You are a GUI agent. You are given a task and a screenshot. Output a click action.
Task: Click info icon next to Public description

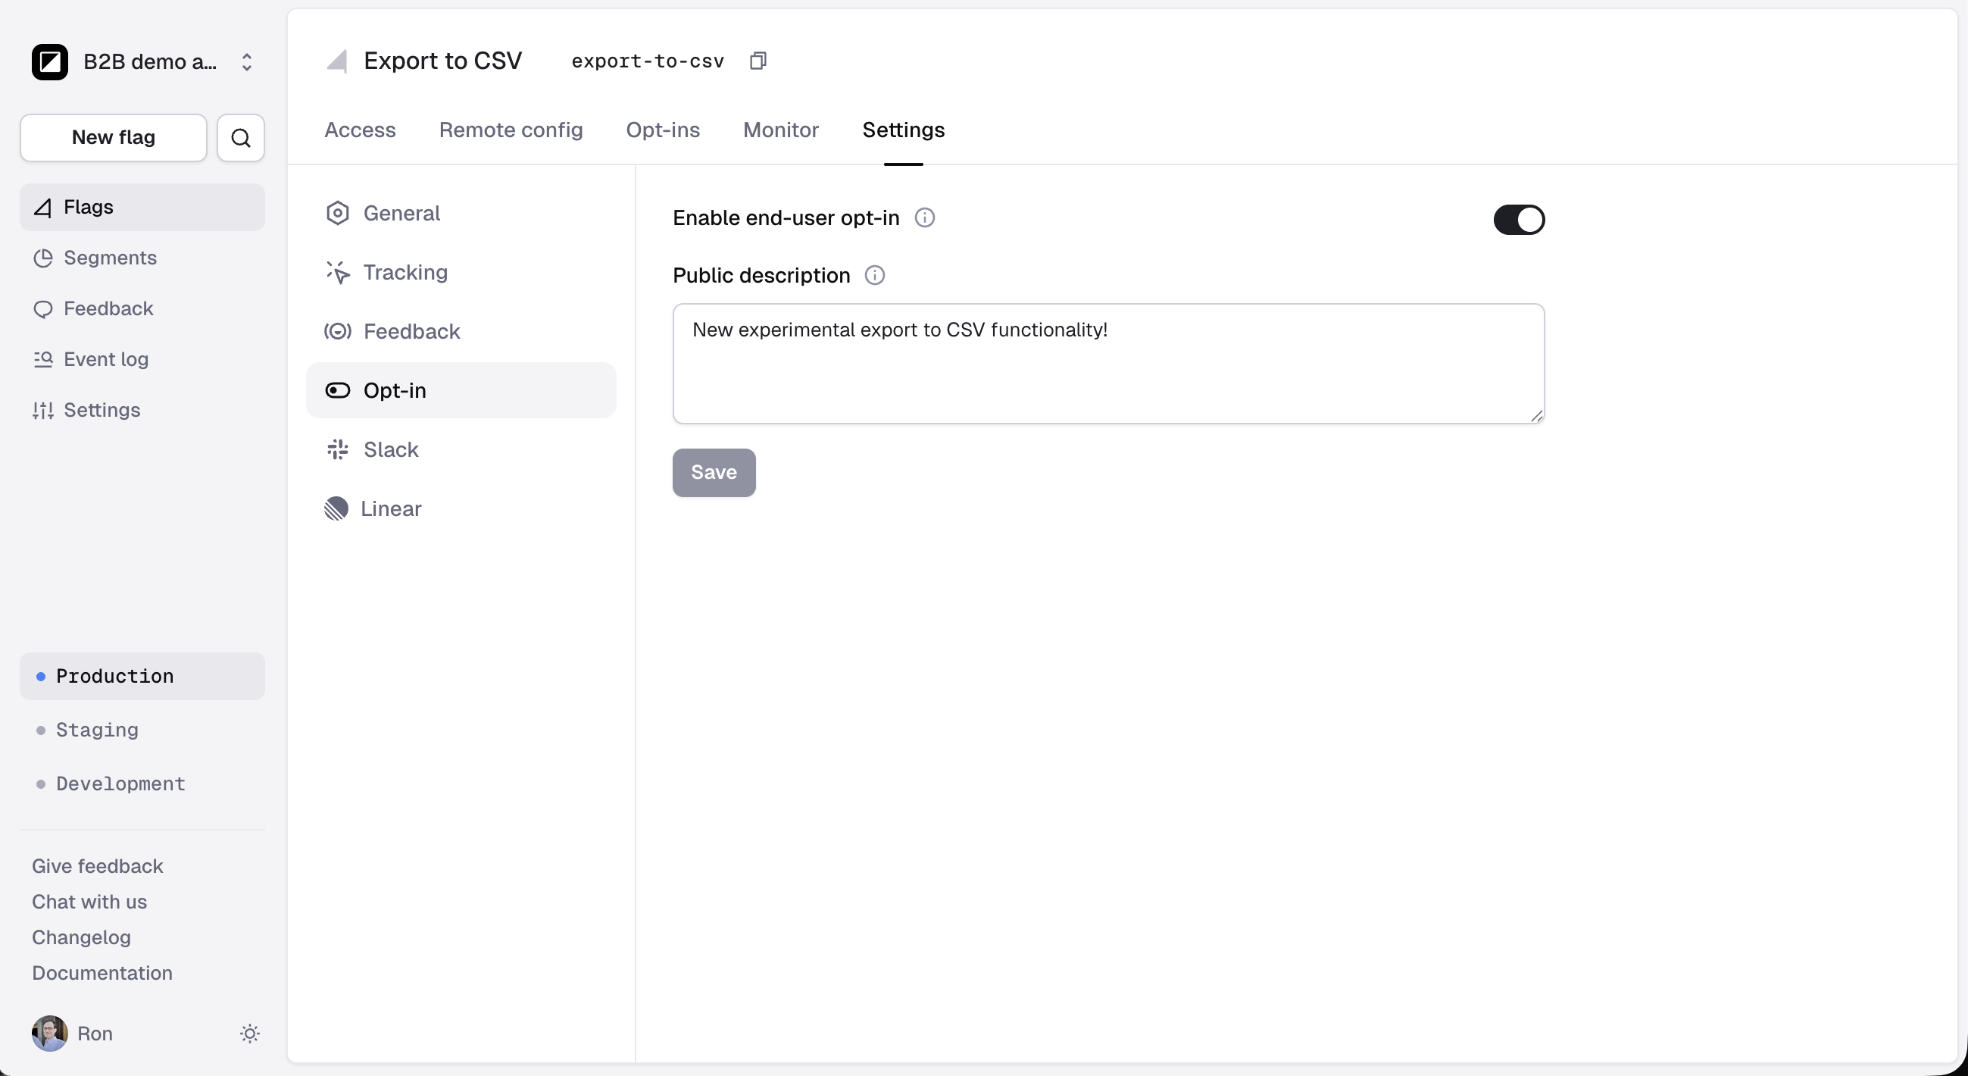coord(875,276)
